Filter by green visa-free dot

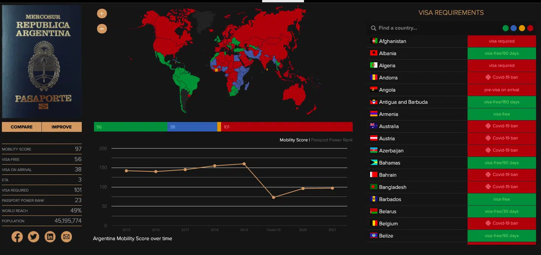point(506,28)
